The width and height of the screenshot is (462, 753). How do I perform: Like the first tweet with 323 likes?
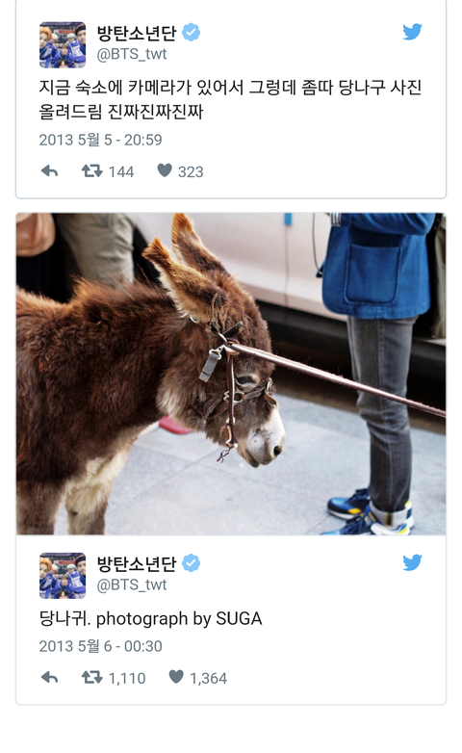(165, 170)
